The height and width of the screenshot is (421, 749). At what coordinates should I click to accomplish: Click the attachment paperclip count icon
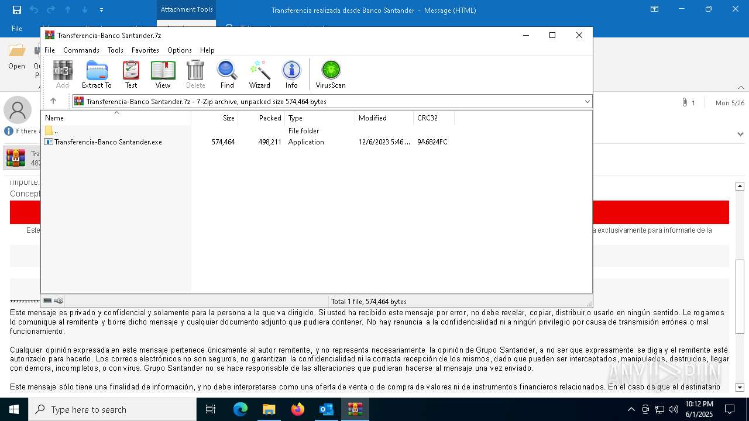point(688,103)
